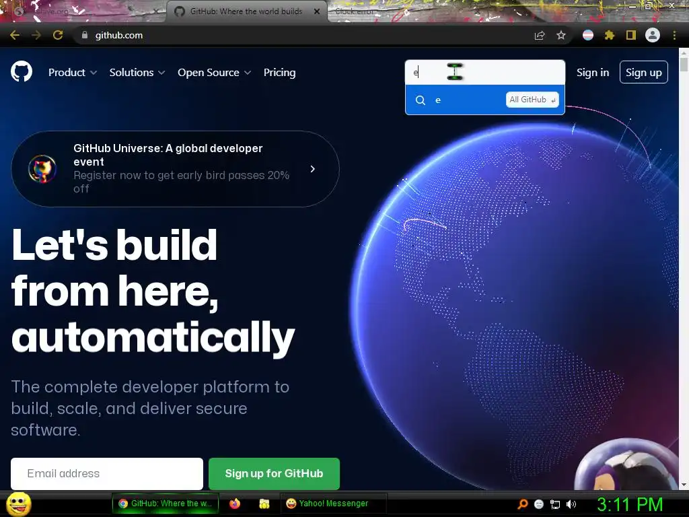Click the search tray icon
The image size is (689, 517).
[x=522, y=504]
